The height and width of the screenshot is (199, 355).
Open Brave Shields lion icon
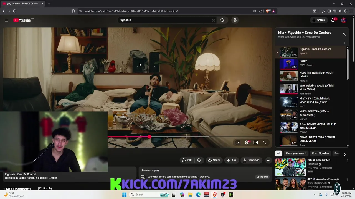click(268, 11)
